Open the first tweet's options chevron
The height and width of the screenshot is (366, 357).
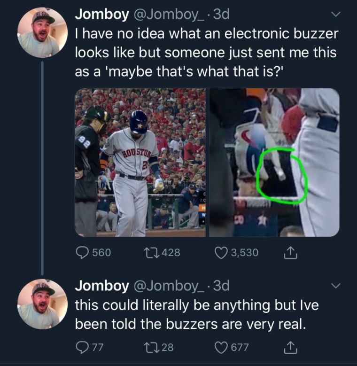click(x=335, y=15)
